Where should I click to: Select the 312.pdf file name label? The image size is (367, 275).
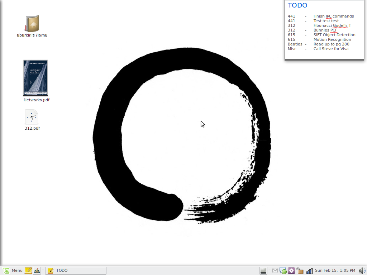pos(32,128)
